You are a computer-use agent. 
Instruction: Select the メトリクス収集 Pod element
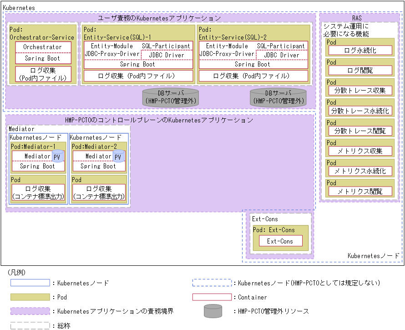tap(360, 151)
